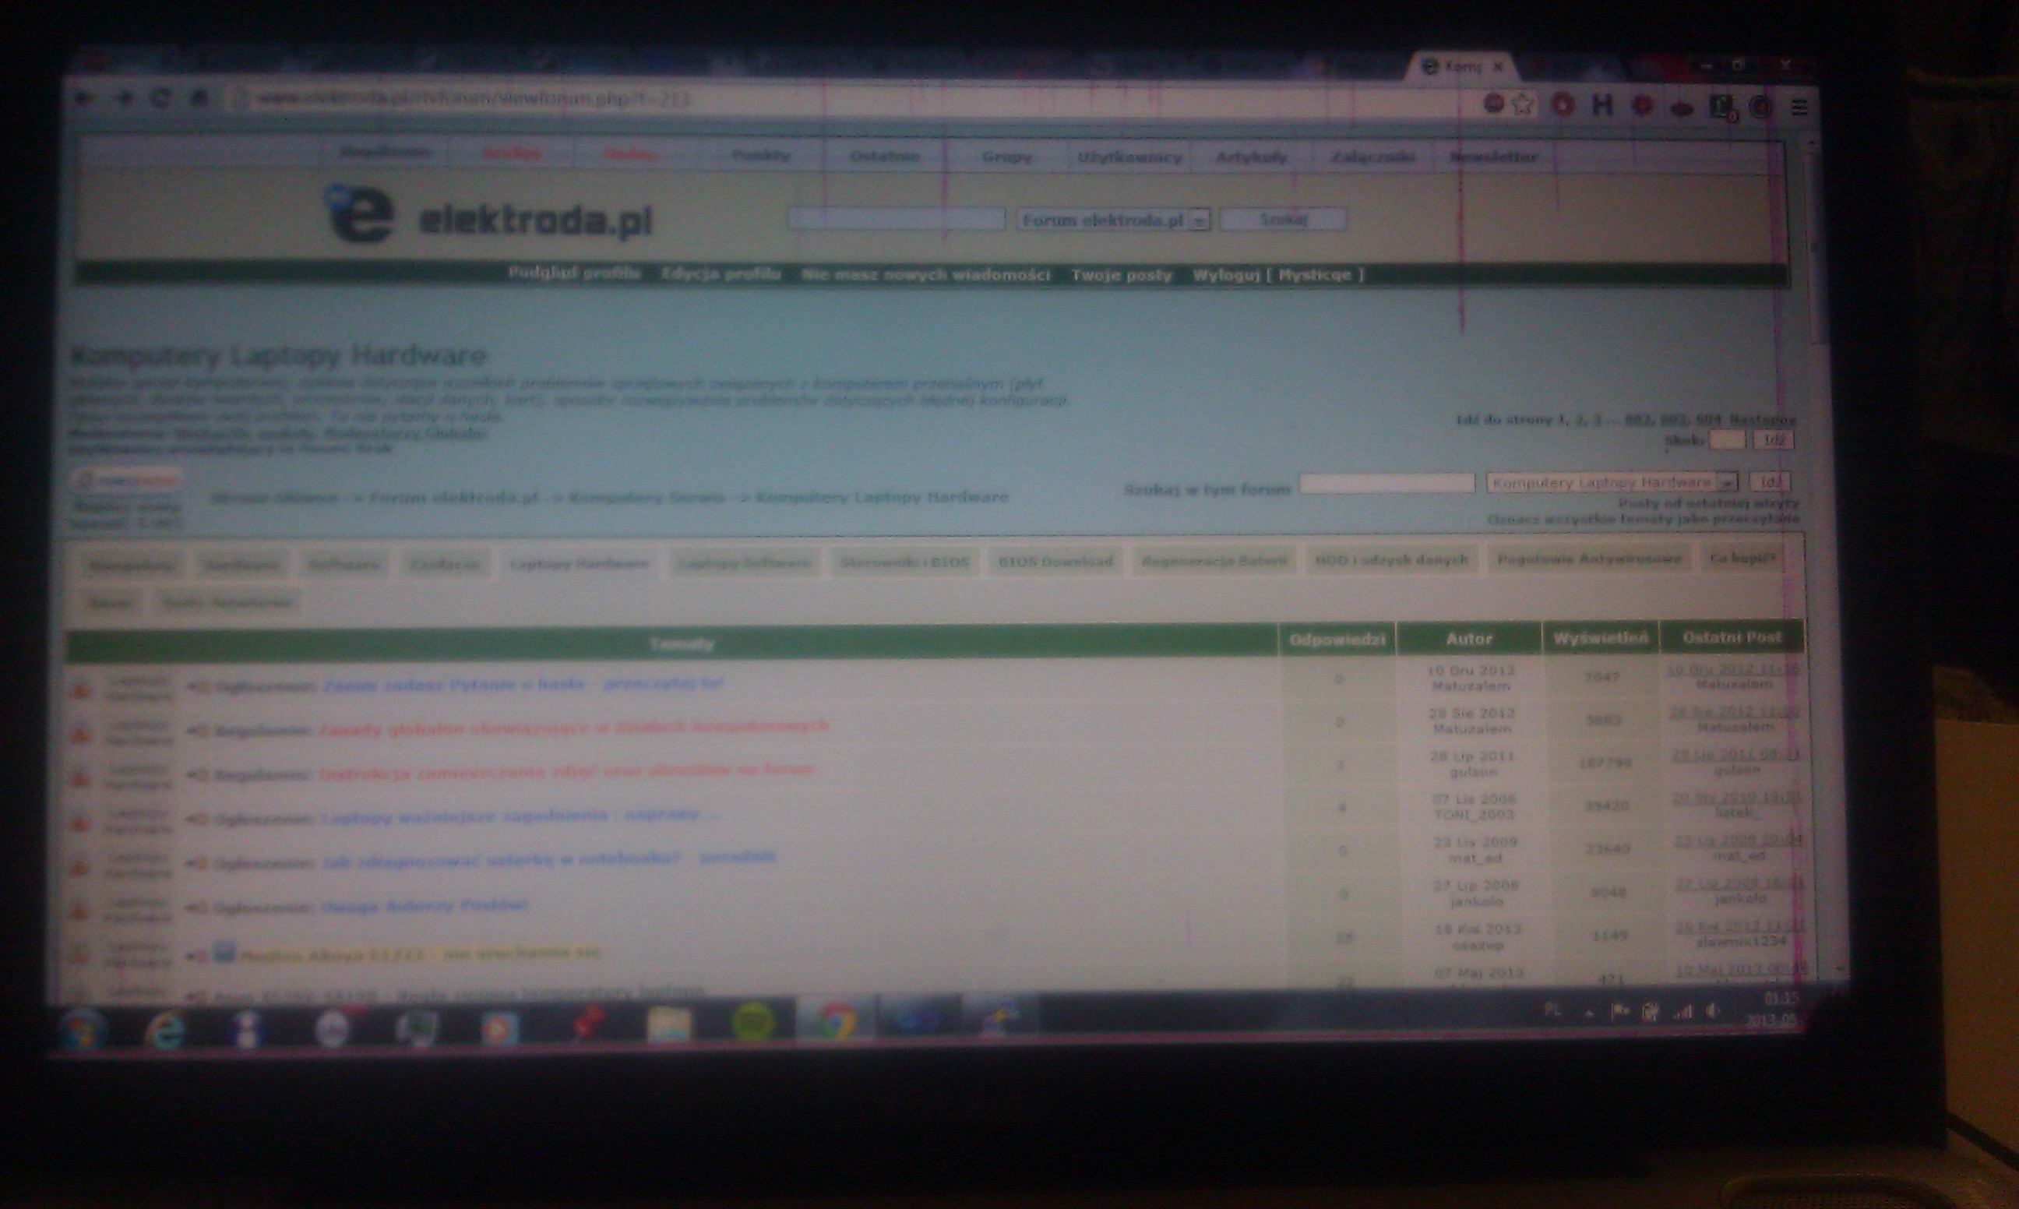Click 'Oznacz wszystkie tematy jako przeczytane' link

coord(1644,518)
